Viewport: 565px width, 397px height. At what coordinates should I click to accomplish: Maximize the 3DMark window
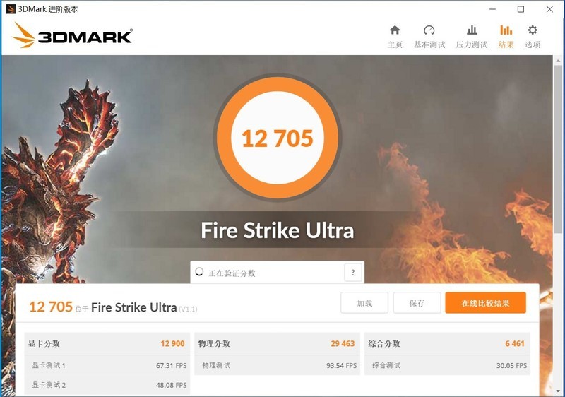[x=521, y=9]
